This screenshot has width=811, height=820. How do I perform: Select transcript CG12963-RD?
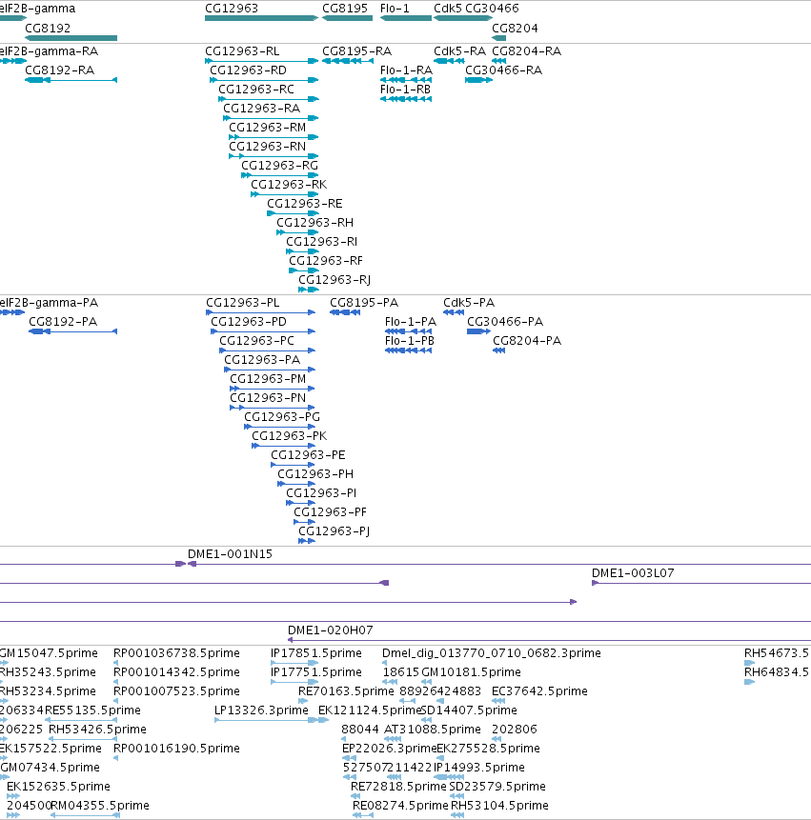click(x=264, y=80)
